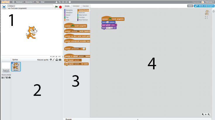Click the Delen share button
Screen dimensions: 215x120
coord(190,6)
